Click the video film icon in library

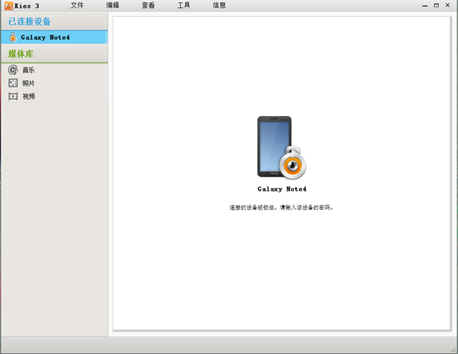[13, 96]
